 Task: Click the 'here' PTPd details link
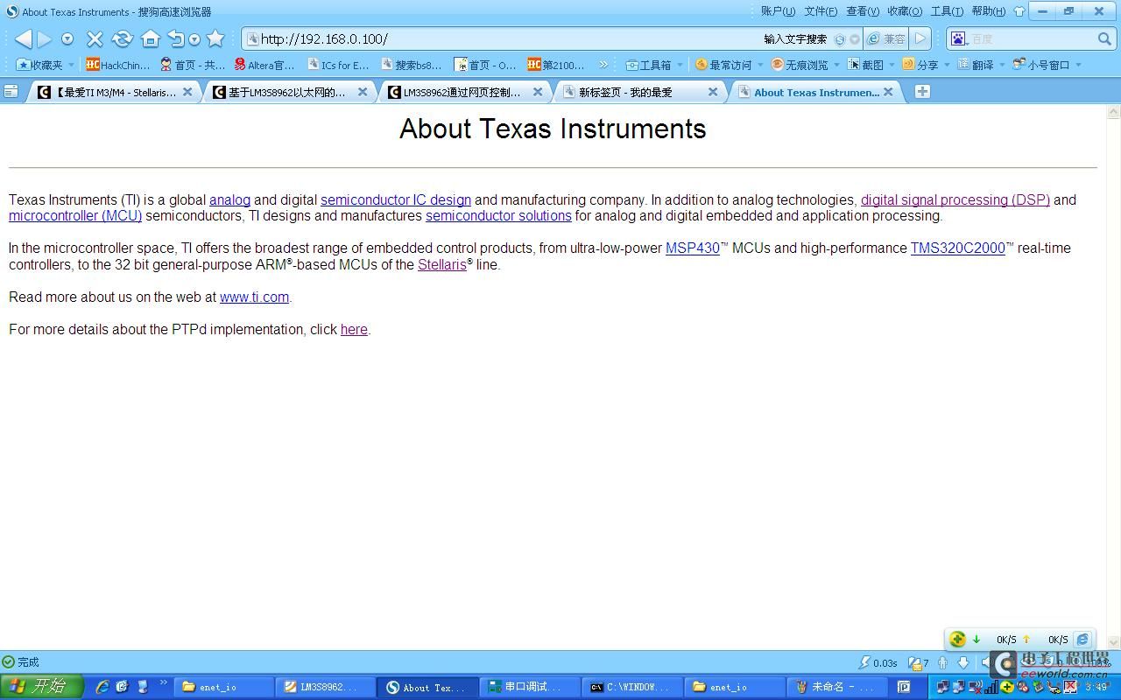(x=354, y=329)
